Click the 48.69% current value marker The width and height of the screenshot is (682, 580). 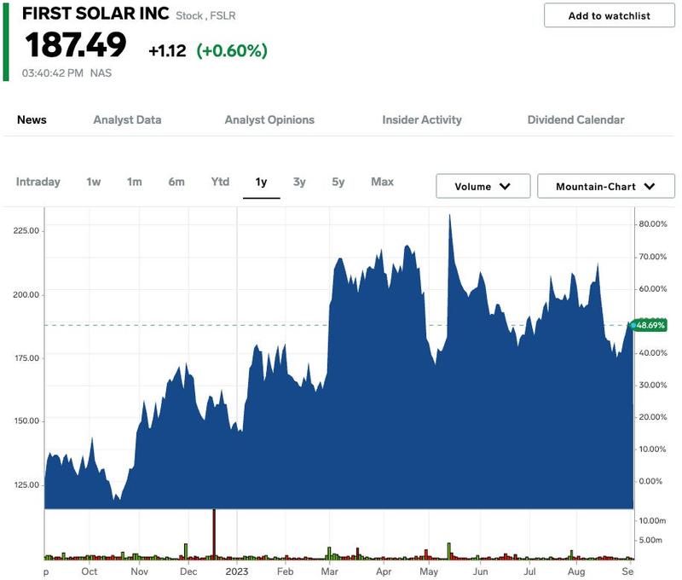pos(649,325)
